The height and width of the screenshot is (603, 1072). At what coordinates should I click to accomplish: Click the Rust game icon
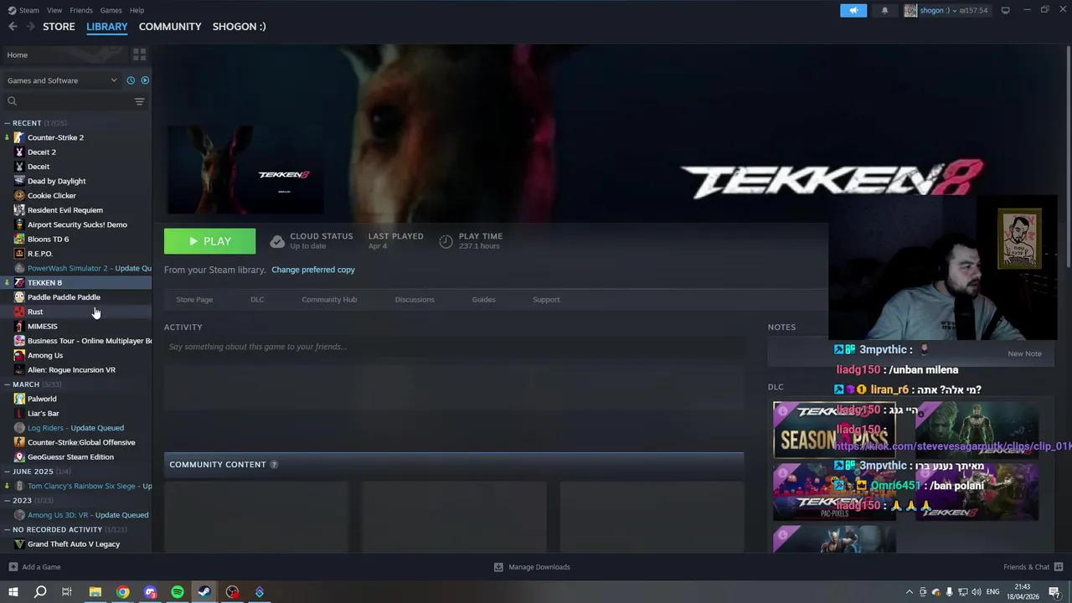(x=19, y=312)
